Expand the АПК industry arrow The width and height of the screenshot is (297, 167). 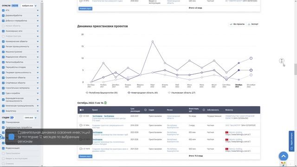[x=38, y=10]
